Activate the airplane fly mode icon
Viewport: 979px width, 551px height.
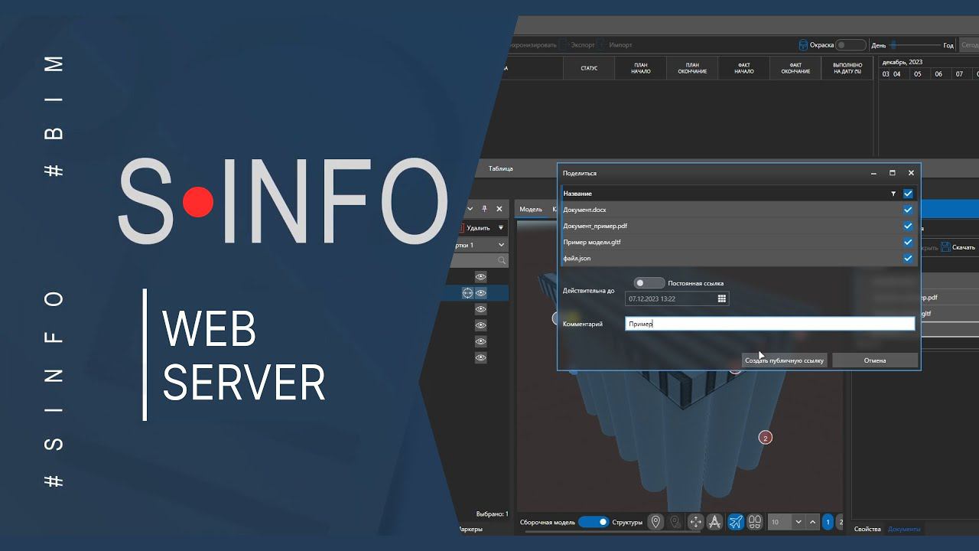735,522
